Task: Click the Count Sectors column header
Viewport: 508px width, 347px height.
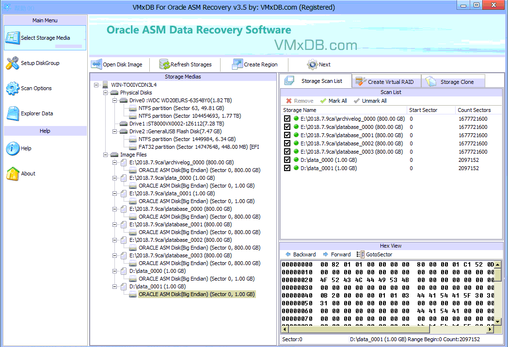Action: [x=478, y=110]
